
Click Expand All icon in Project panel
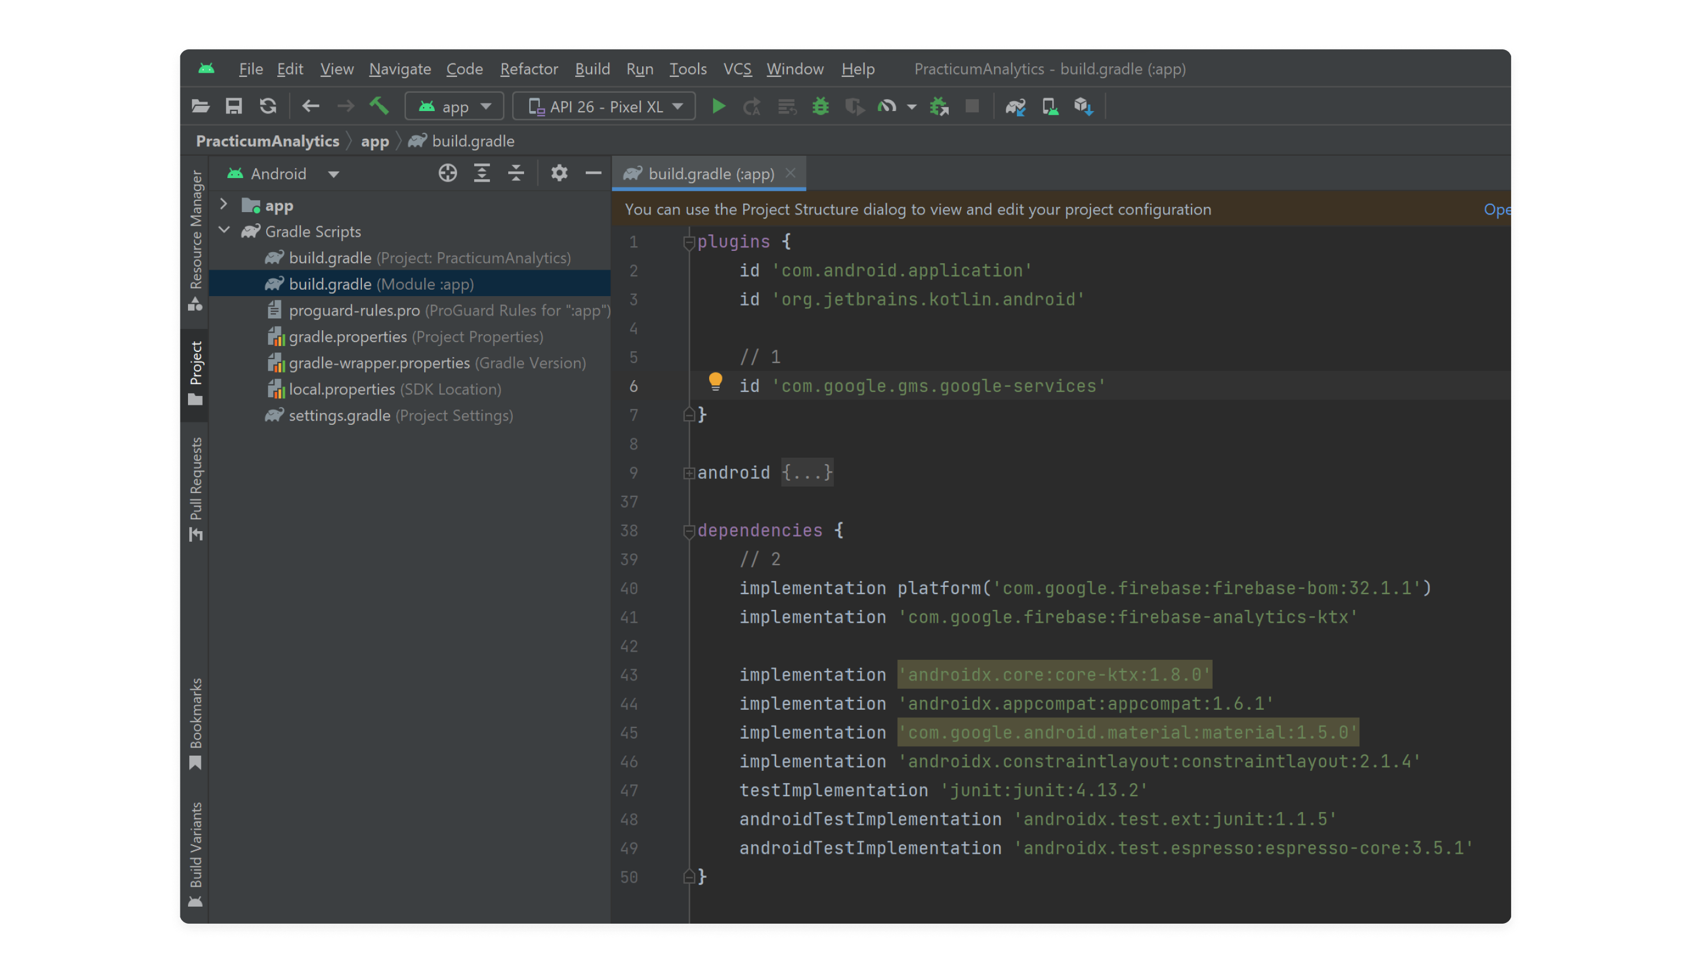pyautogui.click(x=482, y=174)
